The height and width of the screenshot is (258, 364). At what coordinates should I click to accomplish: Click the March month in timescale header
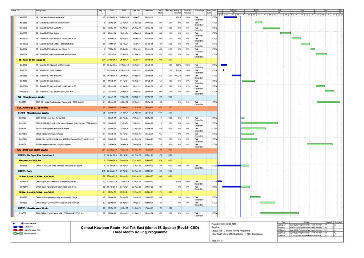pos(256,10)
